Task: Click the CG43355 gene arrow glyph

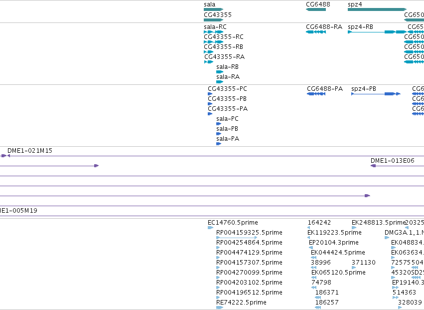Action: pyautogui.click(x=214, y=20)
